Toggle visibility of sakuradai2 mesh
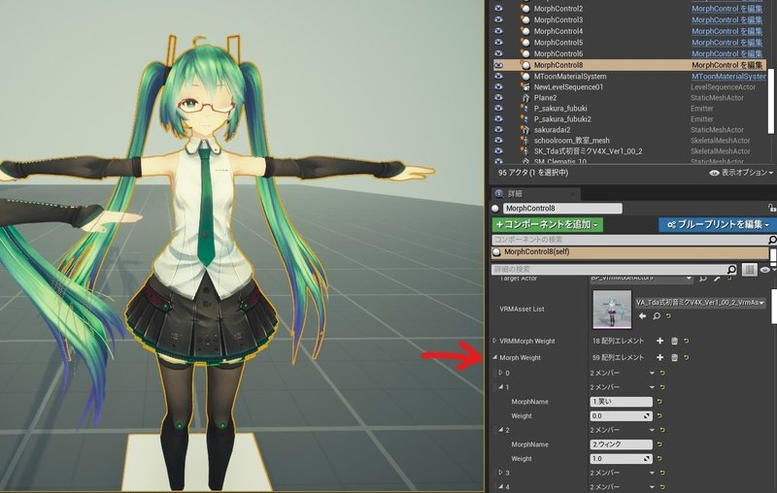 tap(498, 130)
